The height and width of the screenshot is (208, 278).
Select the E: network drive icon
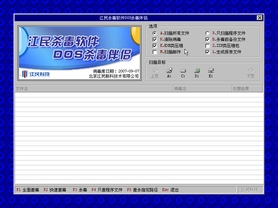(211, 71)
